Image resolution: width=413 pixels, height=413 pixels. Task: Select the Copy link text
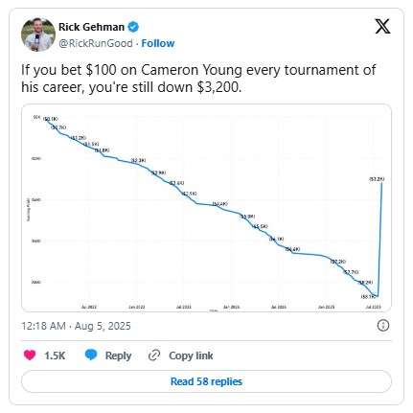pyautogui.click(x=191, y=356)
